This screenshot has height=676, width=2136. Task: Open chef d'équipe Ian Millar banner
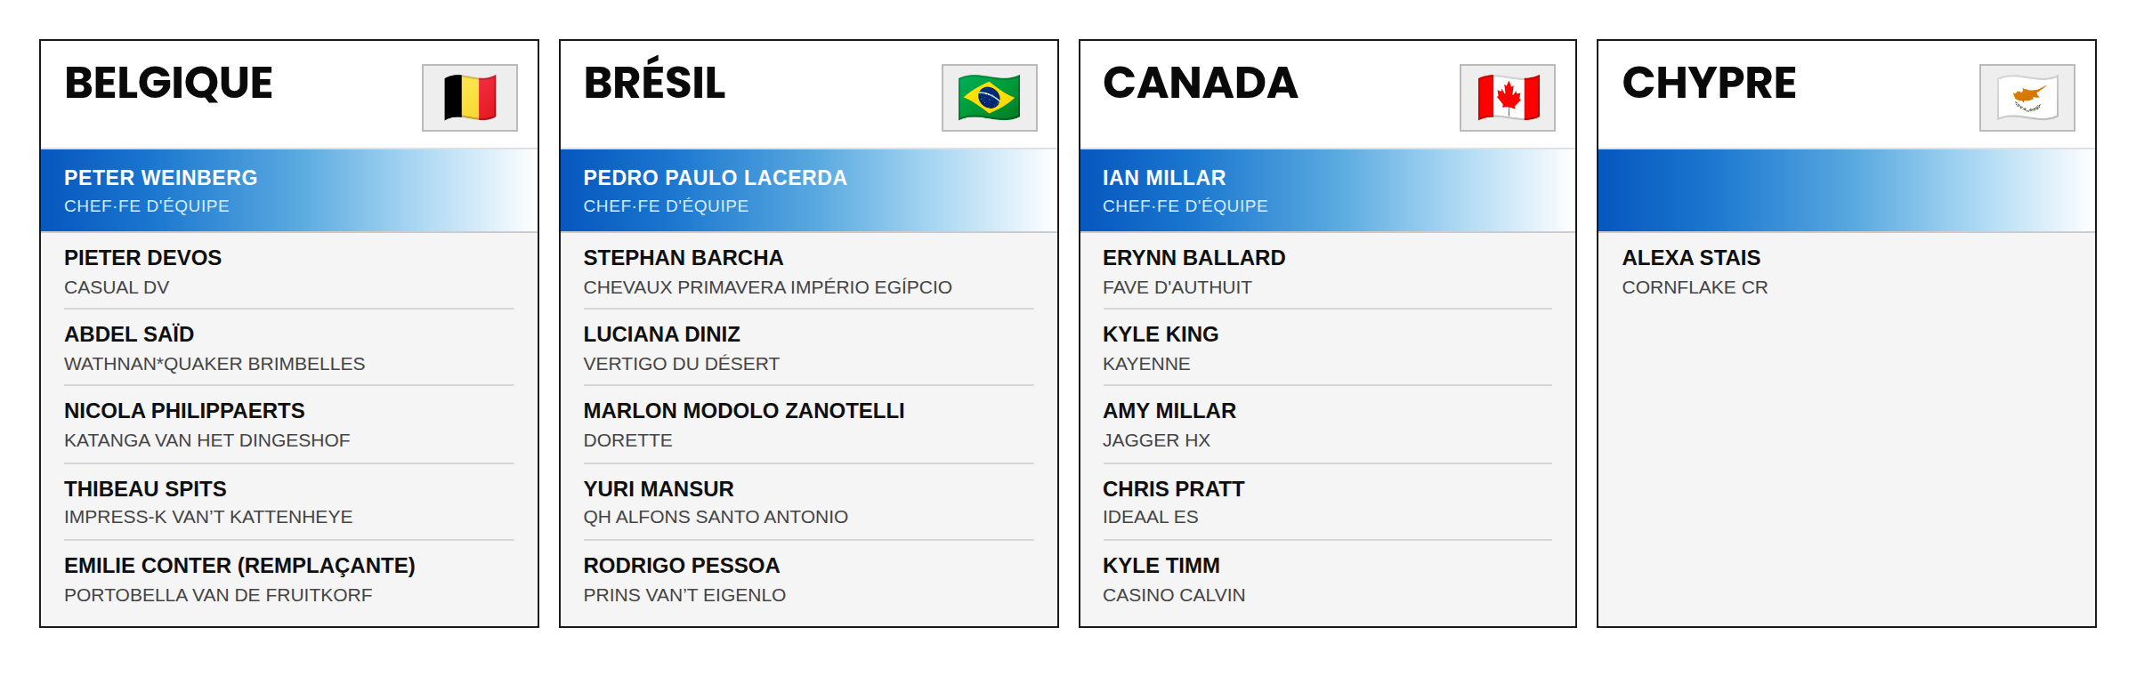(1328, 190)
